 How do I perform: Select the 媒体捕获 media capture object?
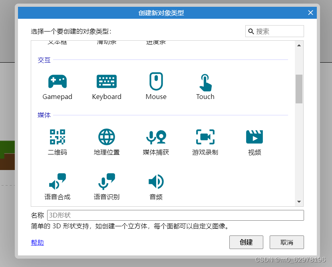156,141
